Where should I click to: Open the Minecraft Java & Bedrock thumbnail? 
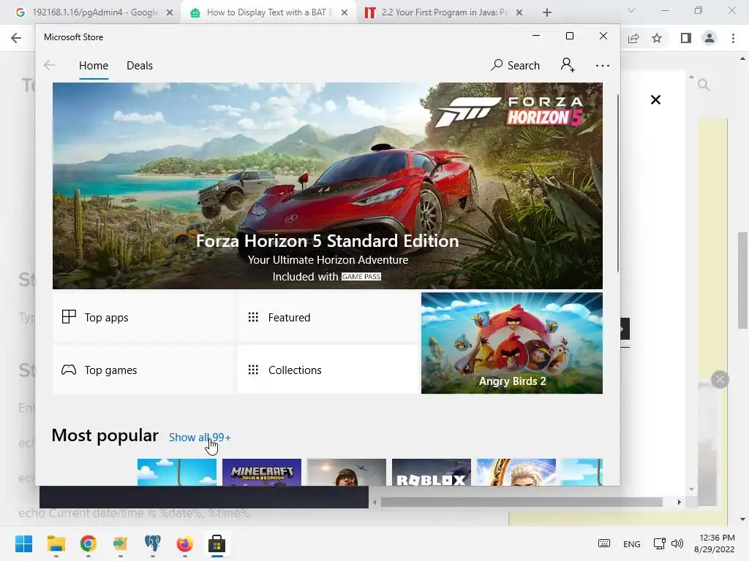[262, 473]
